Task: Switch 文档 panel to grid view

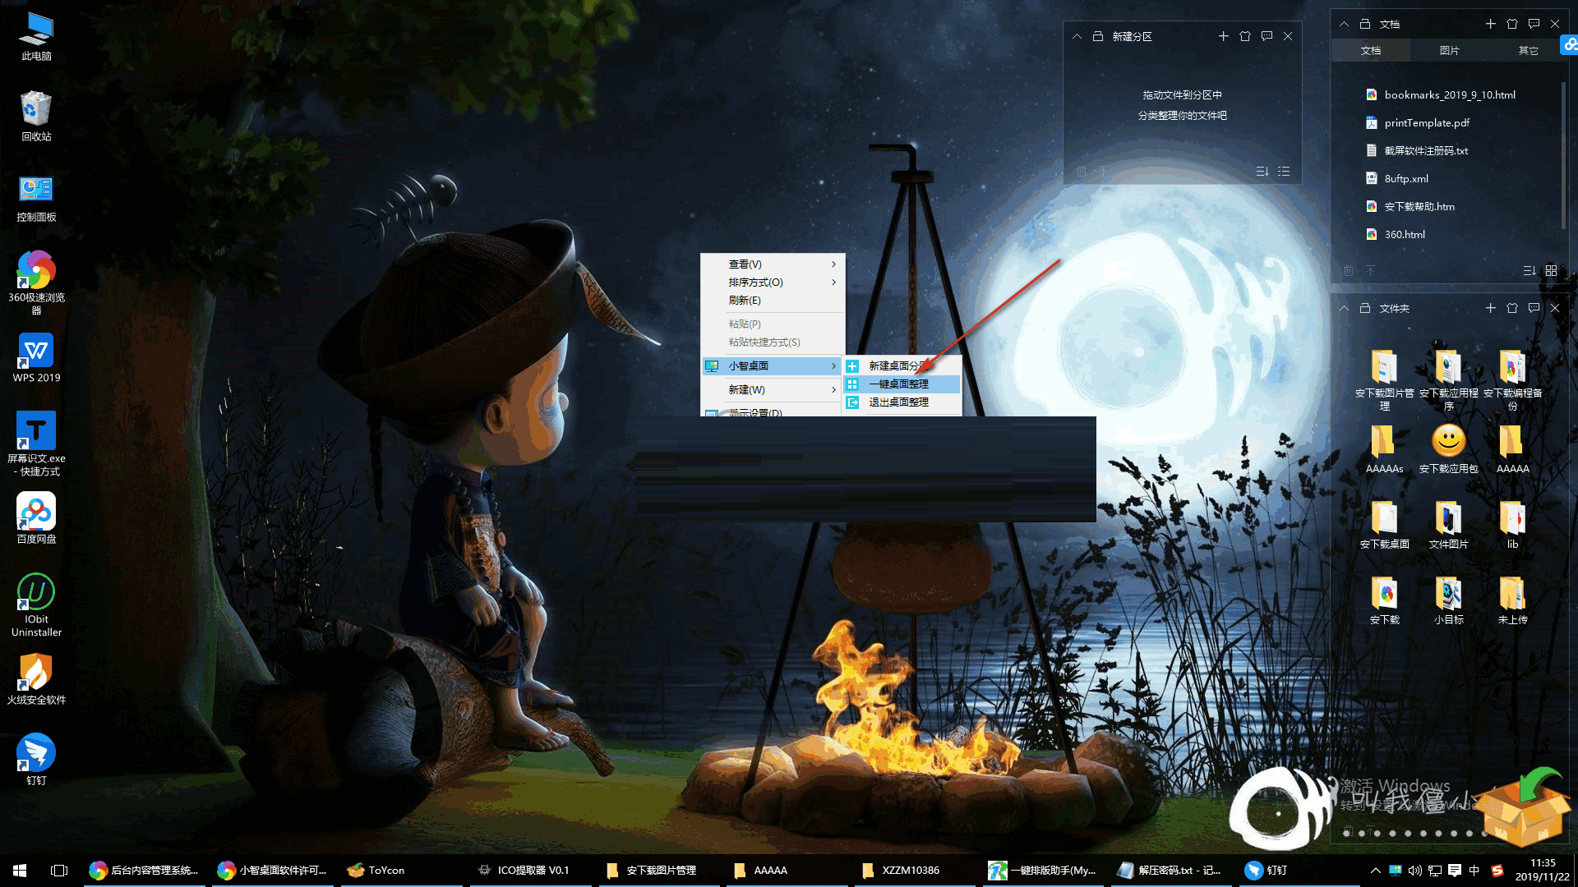Action: pos(1551,270)
